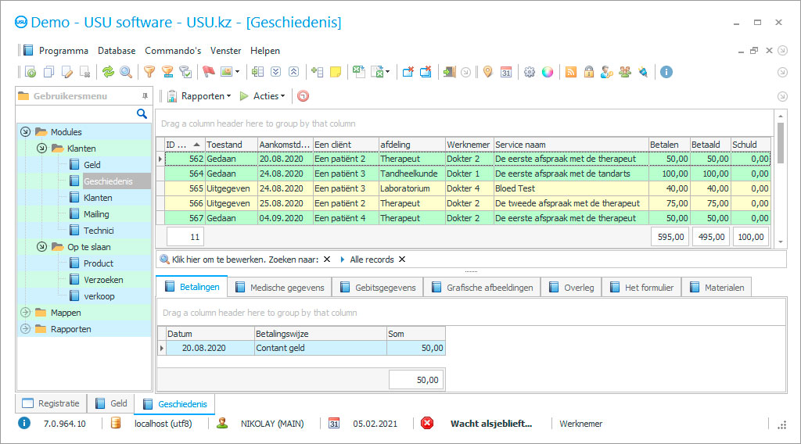Select Mailing in the user menu tree

click(x=96, y=214)
